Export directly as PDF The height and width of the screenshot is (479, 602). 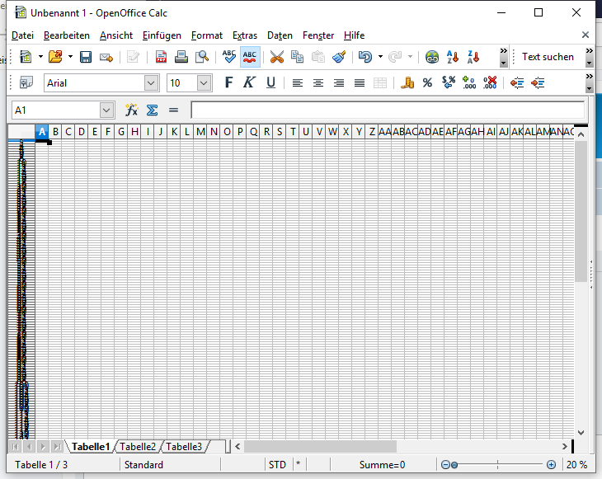tap(161, 57)
